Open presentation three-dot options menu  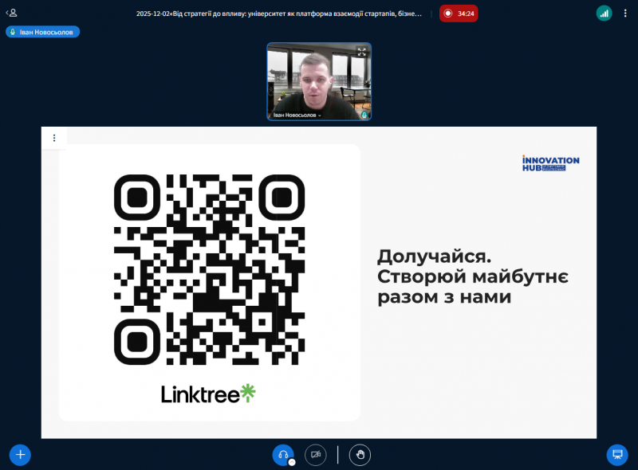coord(54,138)
